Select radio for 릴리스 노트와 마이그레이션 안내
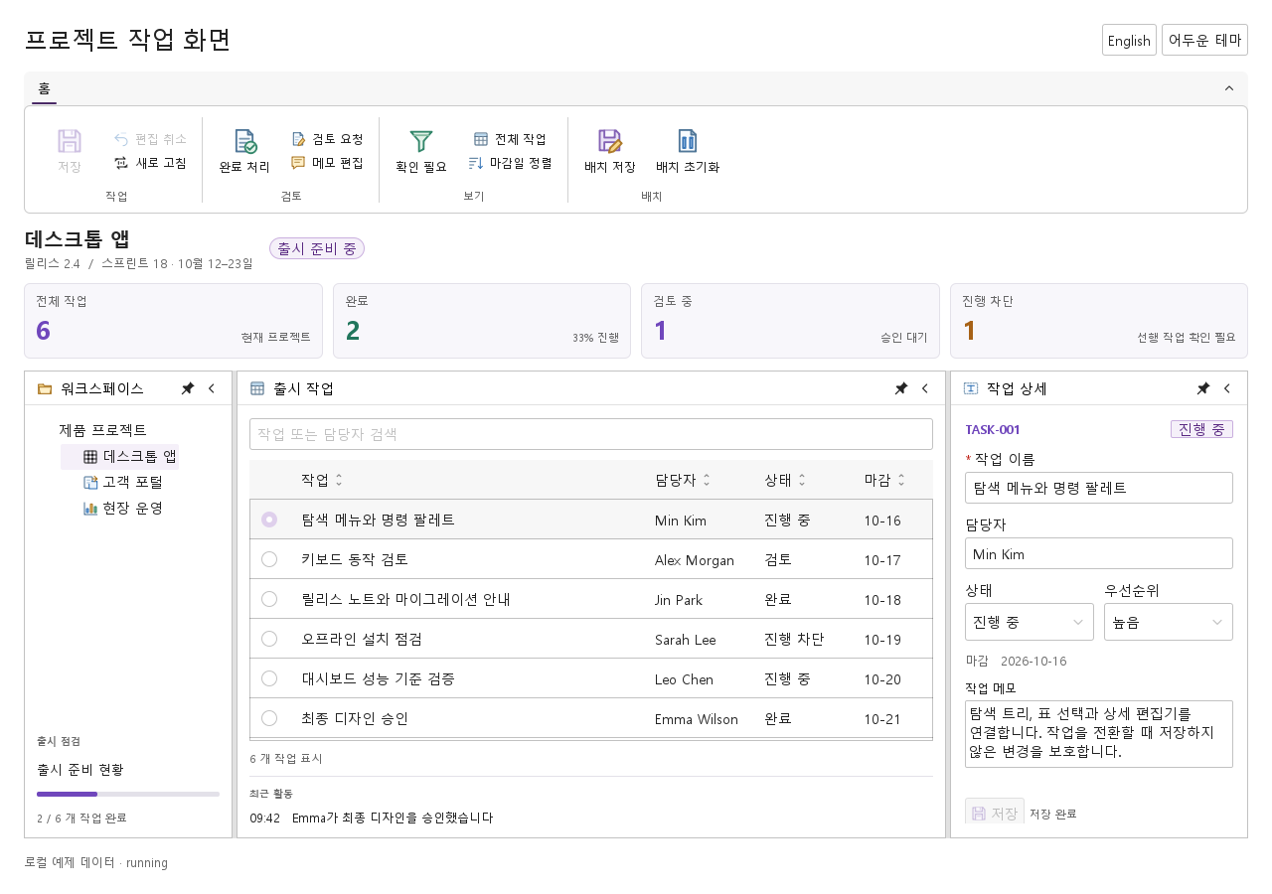The width and height of the screenshot is (1272, 894). click(269, 599)
